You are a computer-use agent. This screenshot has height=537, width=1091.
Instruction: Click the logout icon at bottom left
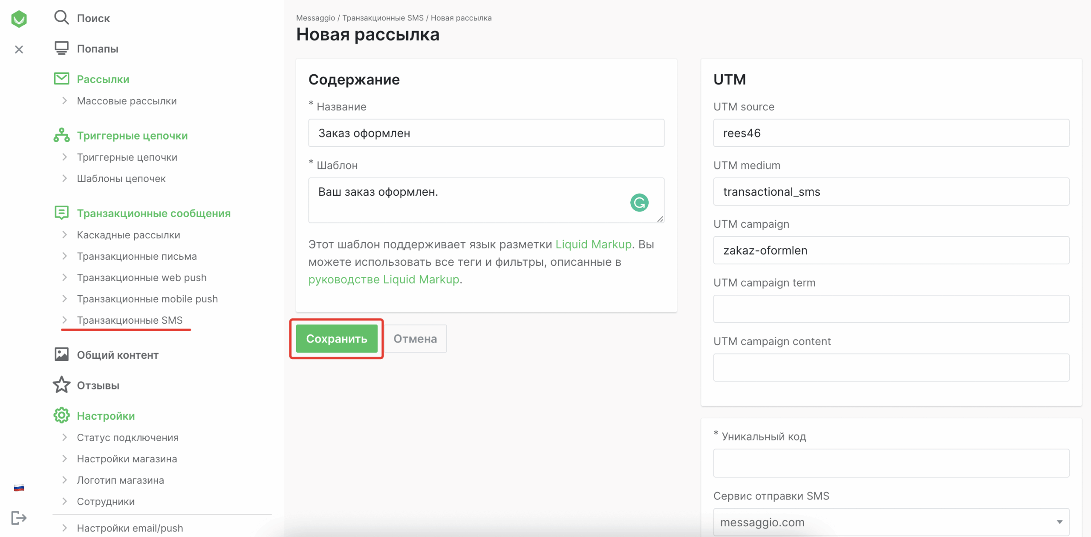tap(19, 518)
